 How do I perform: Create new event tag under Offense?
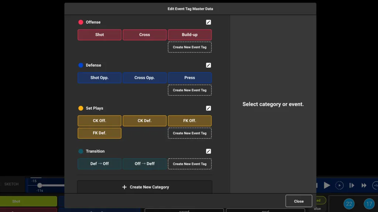(x=190, y=47)
